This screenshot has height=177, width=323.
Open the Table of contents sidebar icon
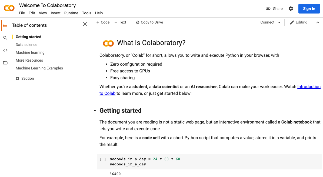coord(5,25)
